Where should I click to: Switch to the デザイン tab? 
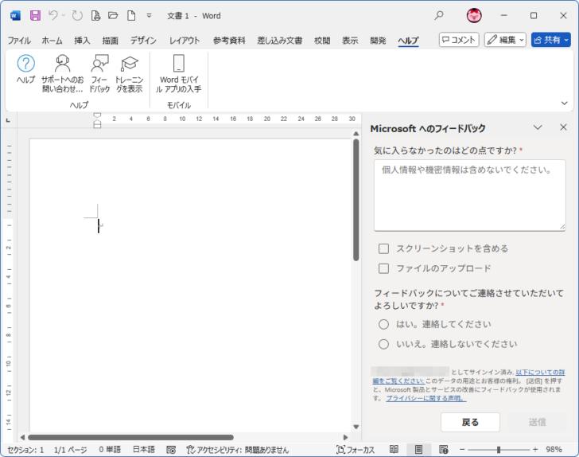pos(143,41)
